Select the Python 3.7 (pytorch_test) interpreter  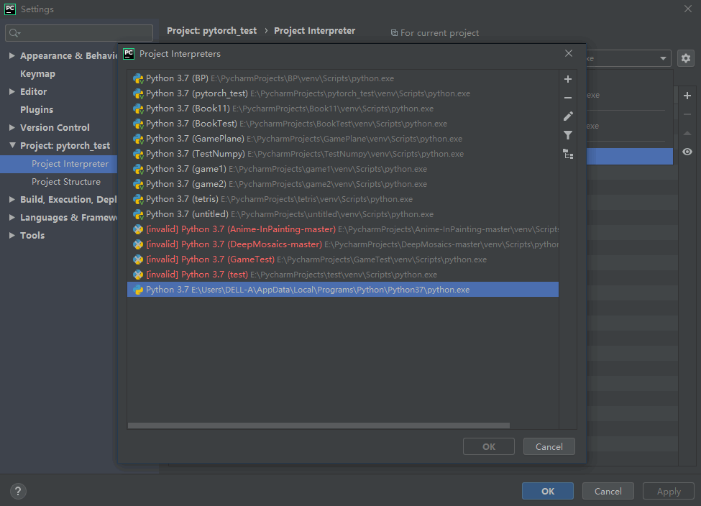click(x=343, y=93)
